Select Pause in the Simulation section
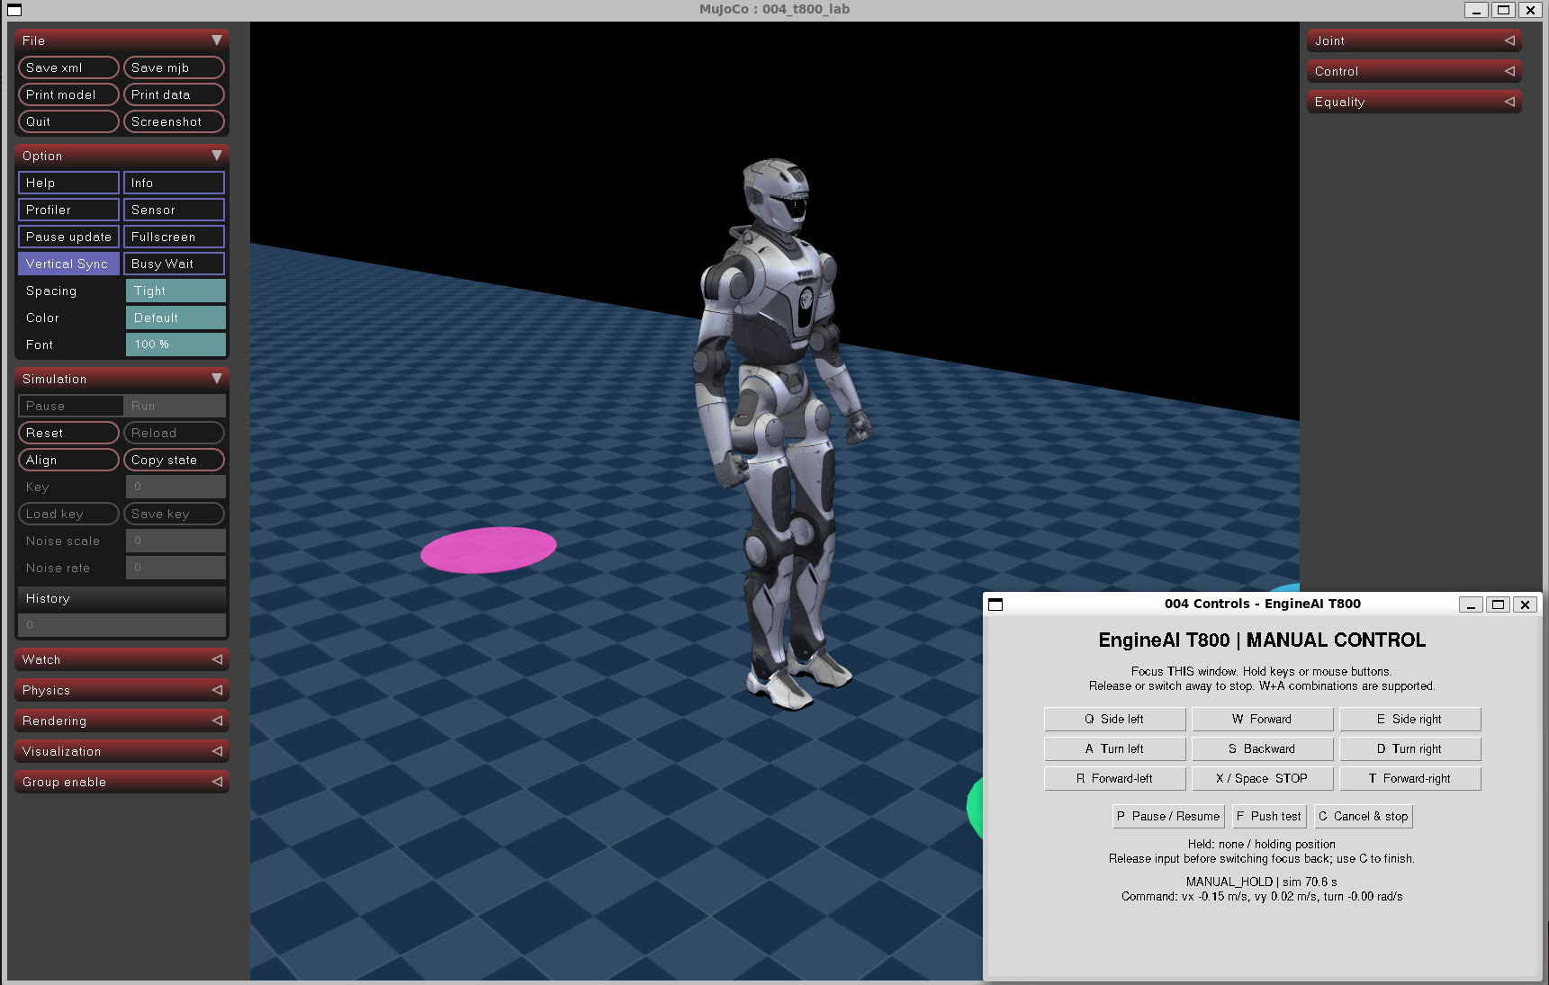This screenshot has height=985, width=1549. pyautogui.click(x=70, y=406)
